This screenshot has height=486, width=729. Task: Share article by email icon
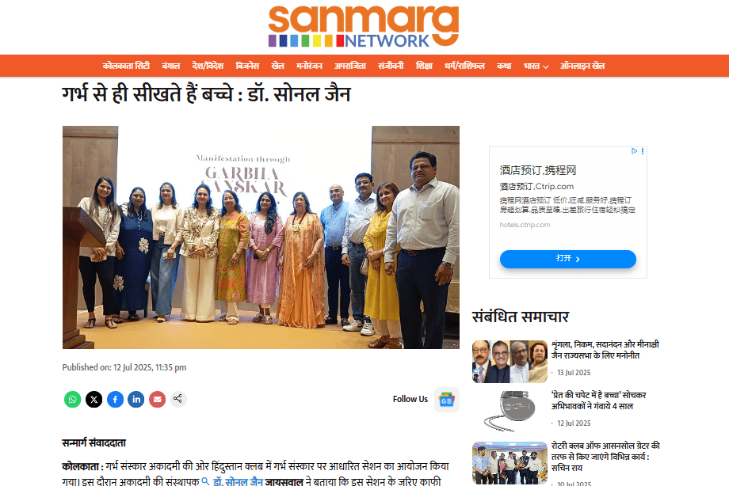[158, 399]
